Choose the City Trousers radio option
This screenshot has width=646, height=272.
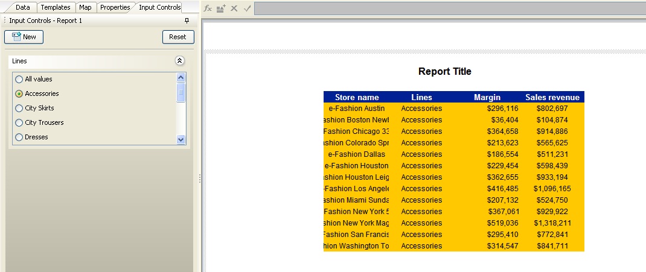pos(19,122)
